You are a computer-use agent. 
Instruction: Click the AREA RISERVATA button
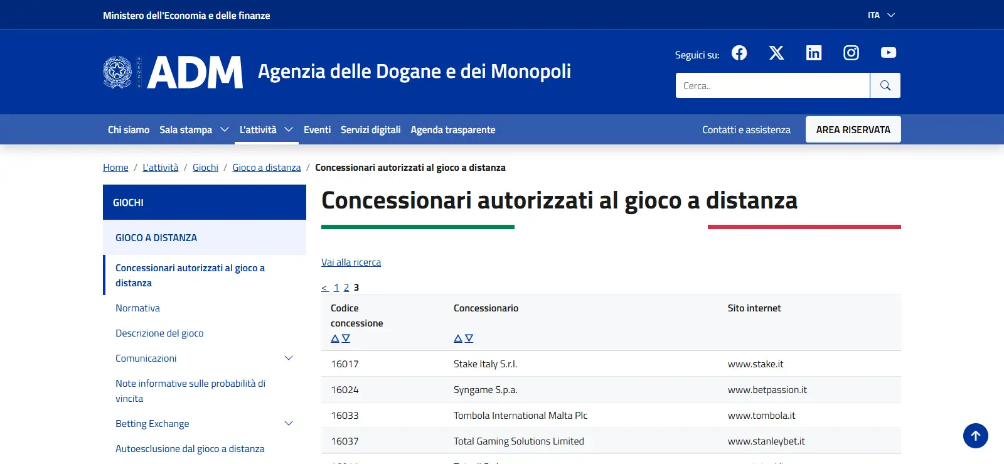coord(853,129)
